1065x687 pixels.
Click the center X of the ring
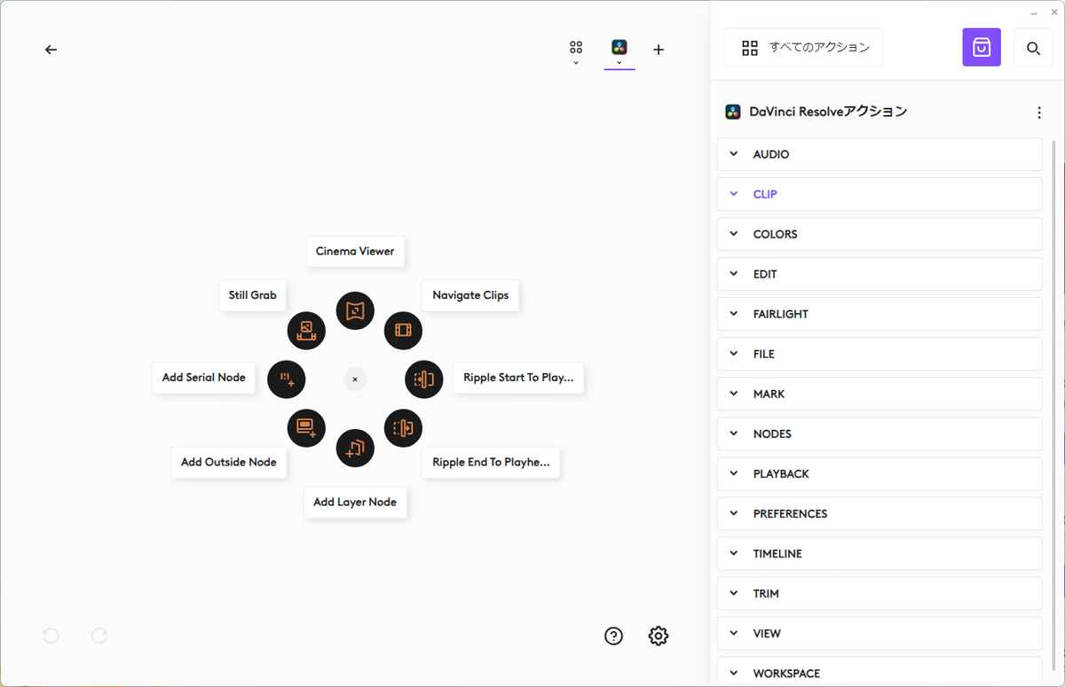coord(355,379)
